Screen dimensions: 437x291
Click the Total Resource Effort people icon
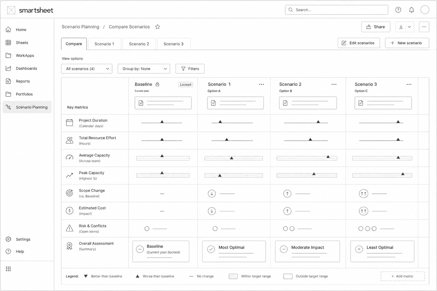pos(70,140)
